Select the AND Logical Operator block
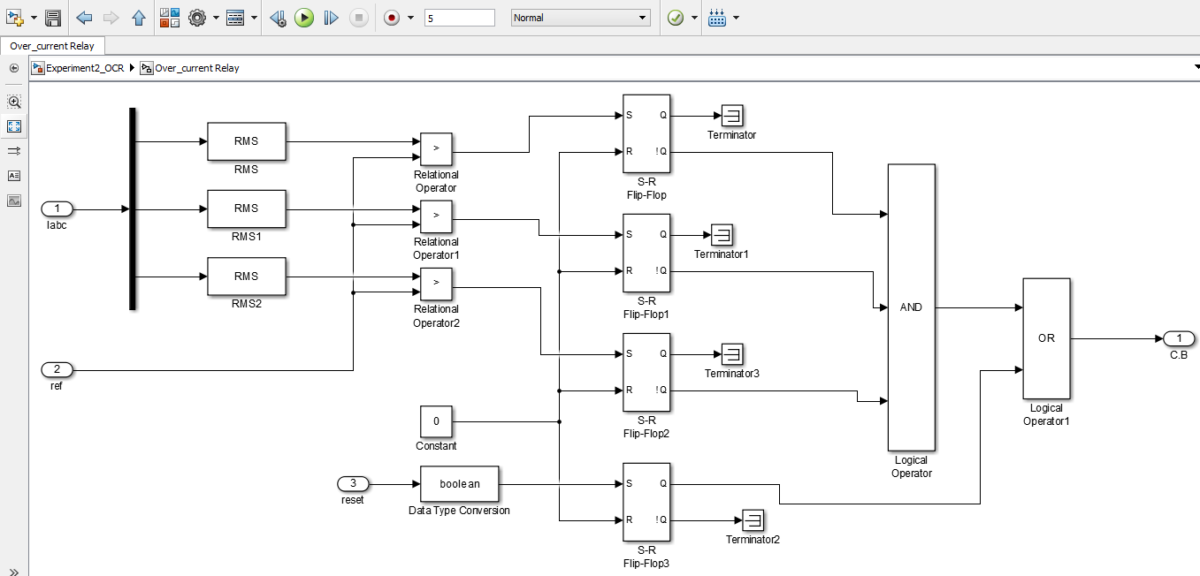Image resolution: width=1200 pixels, height=576 pixels. click(x=911, y=307)
